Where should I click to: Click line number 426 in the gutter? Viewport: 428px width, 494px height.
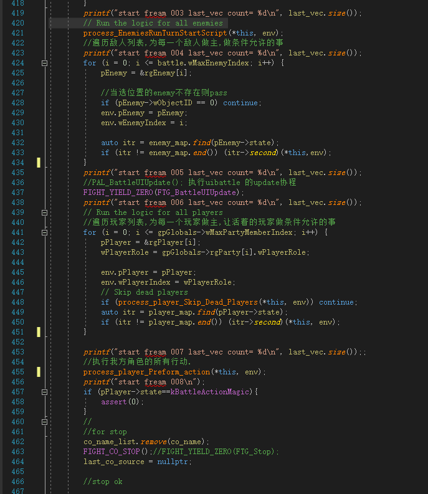tap(17, 83)
